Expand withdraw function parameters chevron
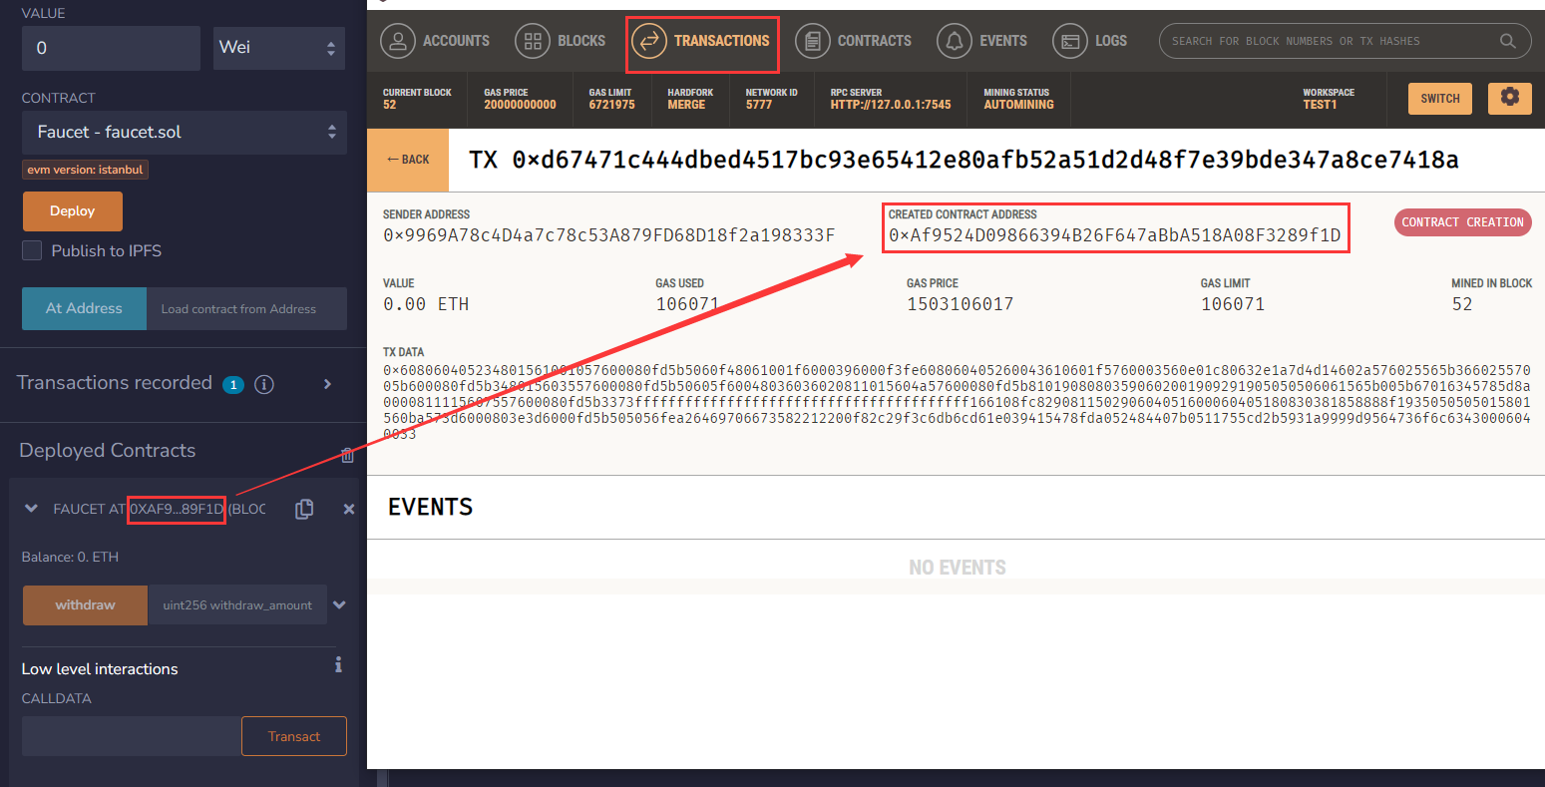Image resolution: width=1545 pixels, height=787 pixels. pyautogui.click(x=340, y=604)
